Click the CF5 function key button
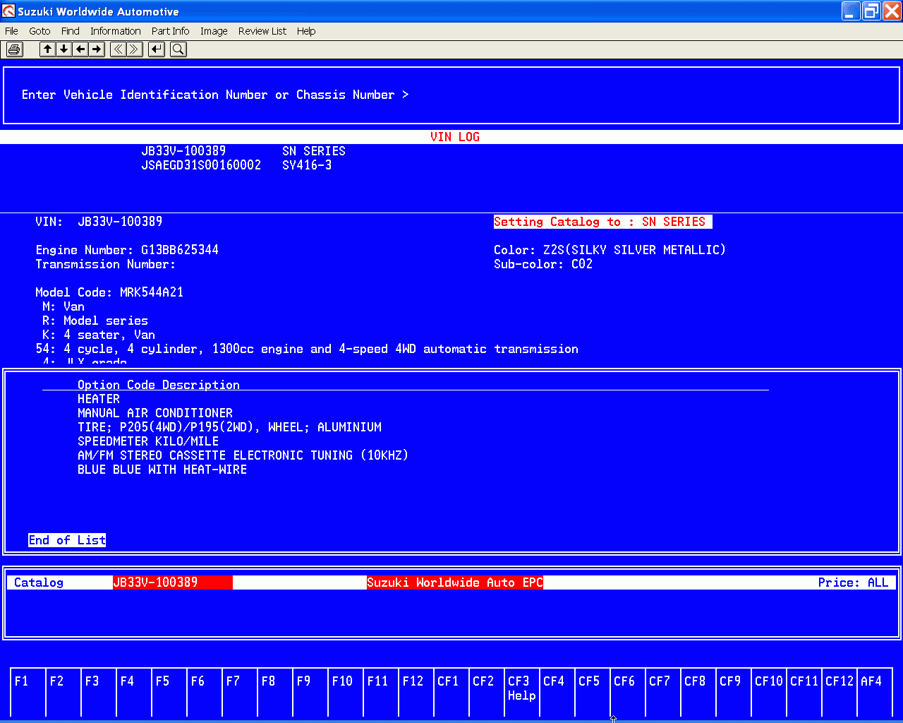 tap(593, 692)
